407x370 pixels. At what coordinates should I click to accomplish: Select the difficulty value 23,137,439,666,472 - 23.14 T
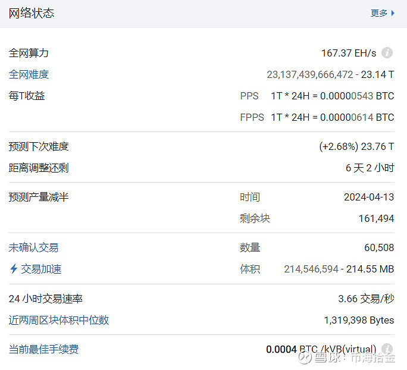tap(330, 75)
